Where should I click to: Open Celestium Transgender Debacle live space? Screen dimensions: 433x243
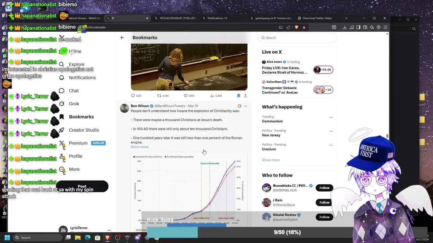[297, 87]
